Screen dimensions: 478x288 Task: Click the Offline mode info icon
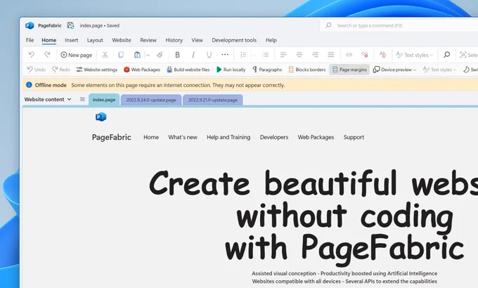(x=29, y=85)
